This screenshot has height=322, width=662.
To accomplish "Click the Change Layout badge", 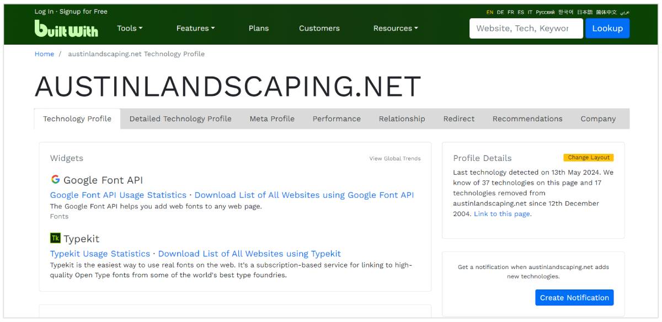I will (x=589, y=158).
